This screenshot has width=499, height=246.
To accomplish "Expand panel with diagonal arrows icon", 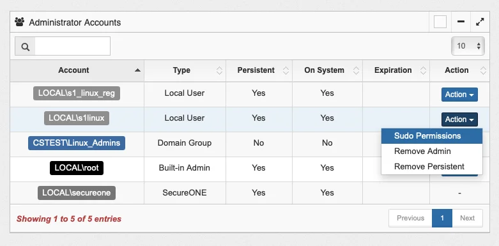I will point(480,22).
